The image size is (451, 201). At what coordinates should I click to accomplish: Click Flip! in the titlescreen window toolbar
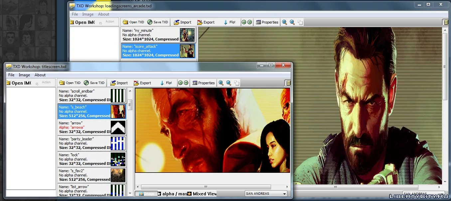pos(166,83)
